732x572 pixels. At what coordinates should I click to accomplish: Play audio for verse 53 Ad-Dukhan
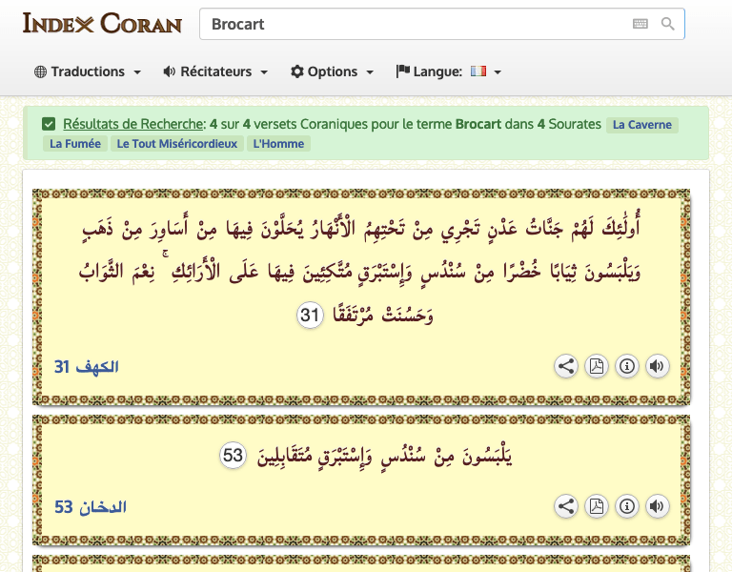click(658, 506)
